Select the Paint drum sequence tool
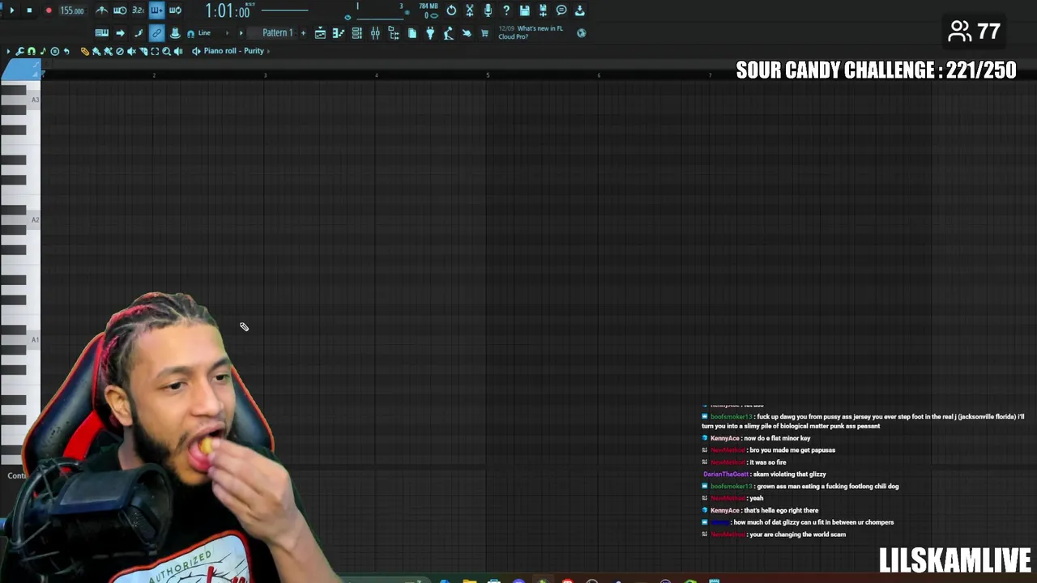Image resolution: width=1037 pixels, height=583 pixels. [x=108, y=51]
